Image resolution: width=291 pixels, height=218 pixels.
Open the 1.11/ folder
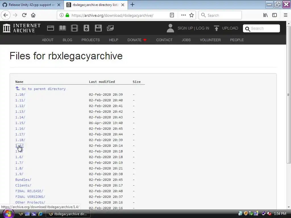click(20, 100)
